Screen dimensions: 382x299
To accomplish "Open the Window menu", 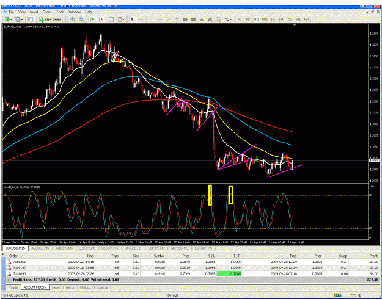I will [75, 12].
